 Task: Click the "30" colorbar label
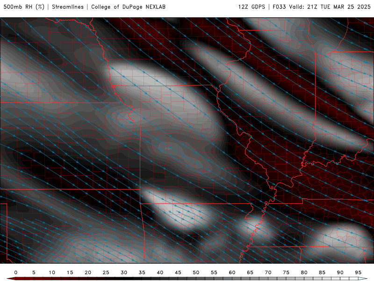(x=124, y=273)
